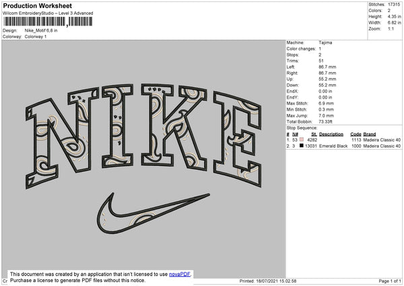Select the Emerald Black color swatch
This screenshot has height=286, width=404.
point(302,146)
